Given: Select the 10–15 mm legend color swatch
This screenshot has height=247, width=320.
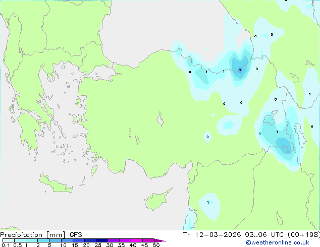Looking at the screenshot, I should pyautogui.click(x=67, y=240).
